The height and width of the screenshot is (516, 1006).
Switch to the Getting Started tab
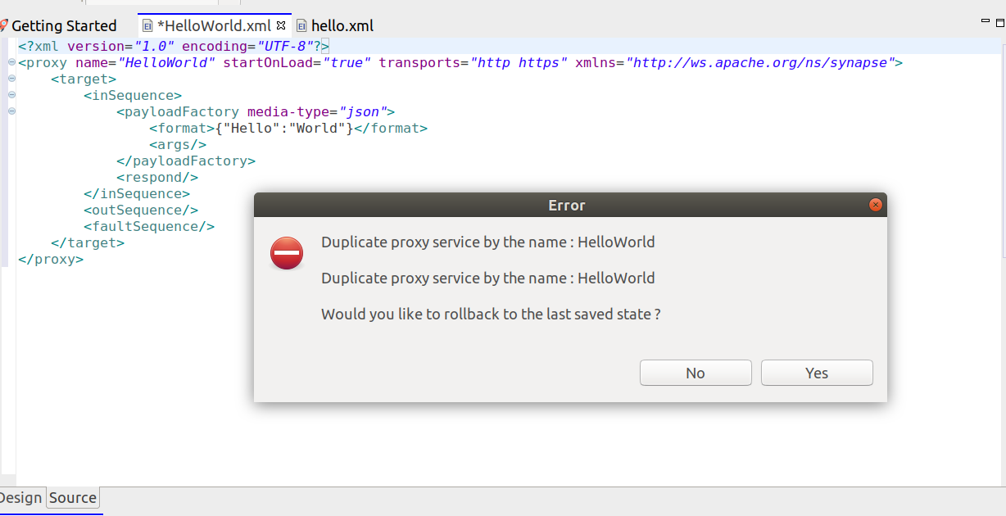coord(65,25)
